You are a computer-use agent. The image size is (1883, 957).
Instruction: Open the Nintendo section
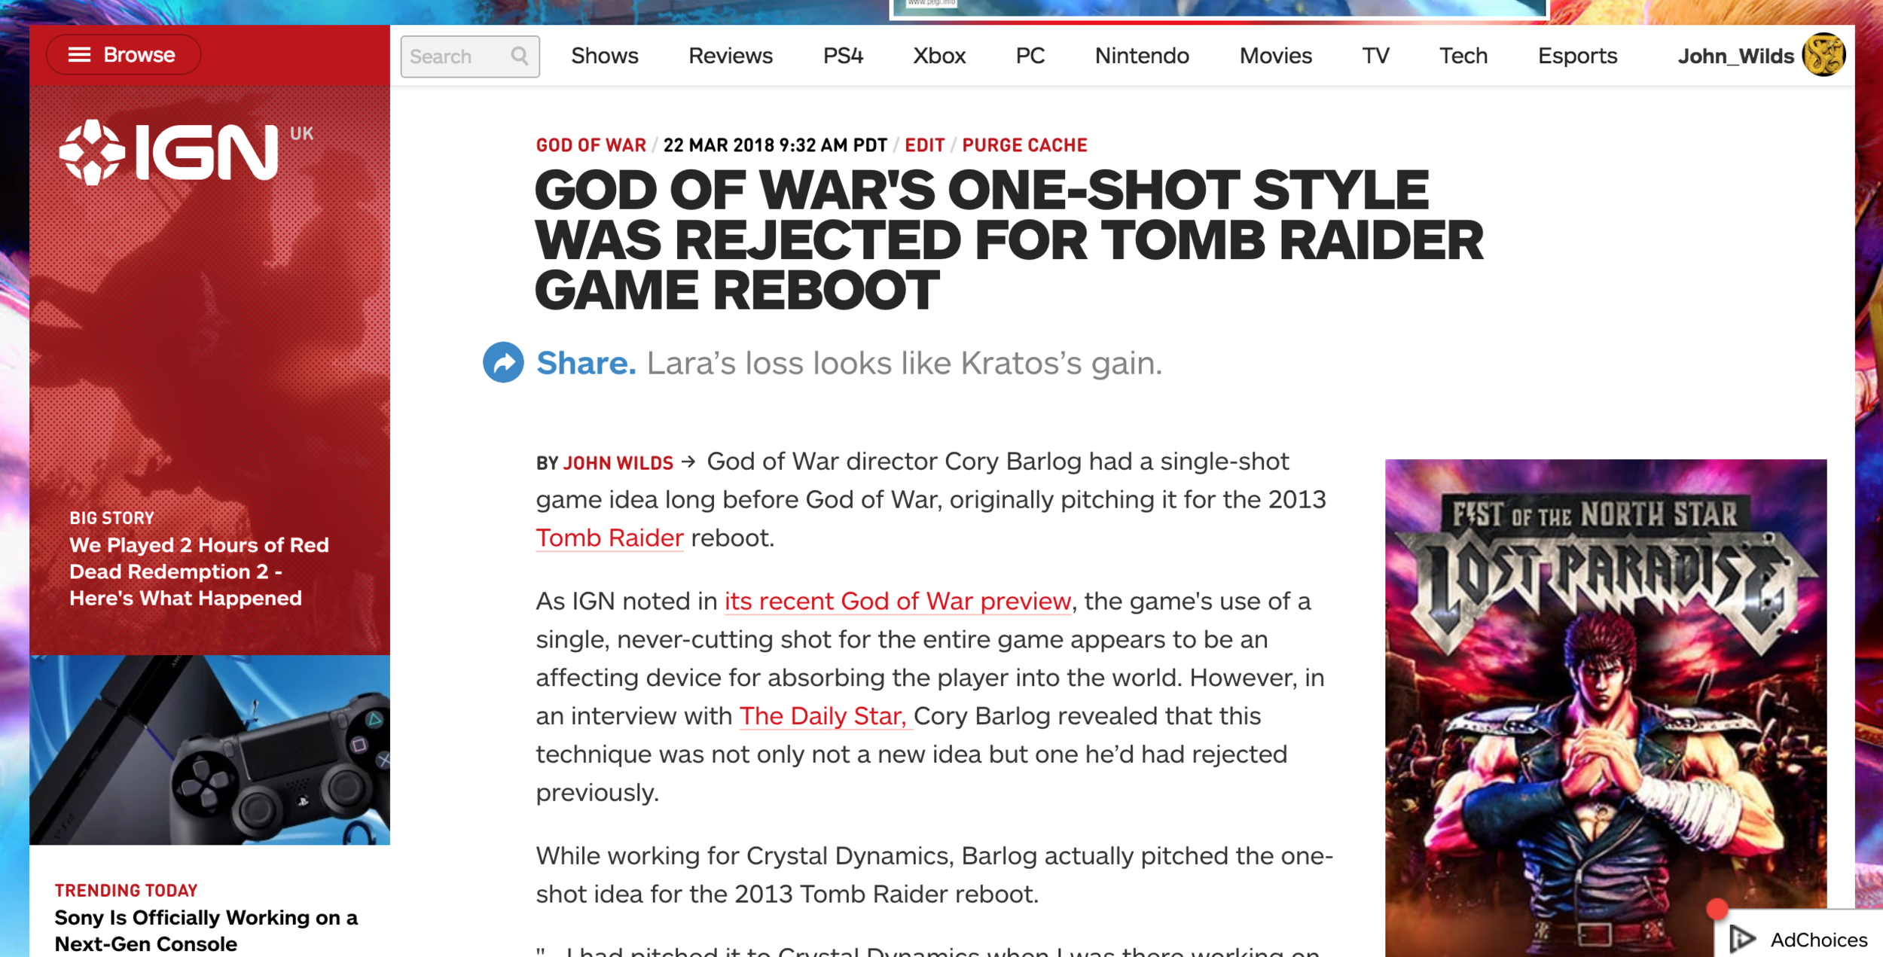click(1141, 56)
